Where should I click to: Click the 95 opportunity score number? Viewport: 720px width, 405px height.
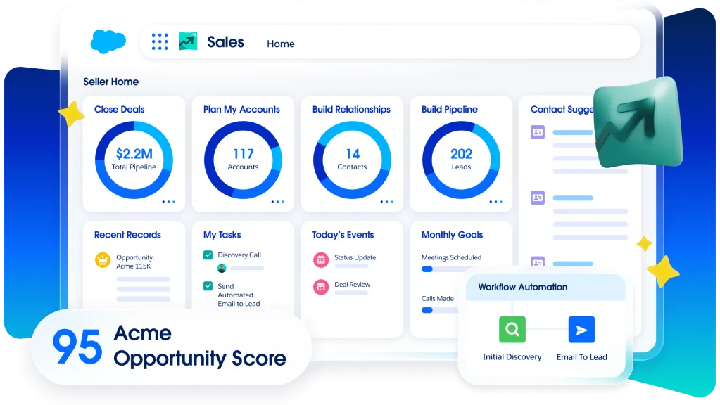coord(77,347)
